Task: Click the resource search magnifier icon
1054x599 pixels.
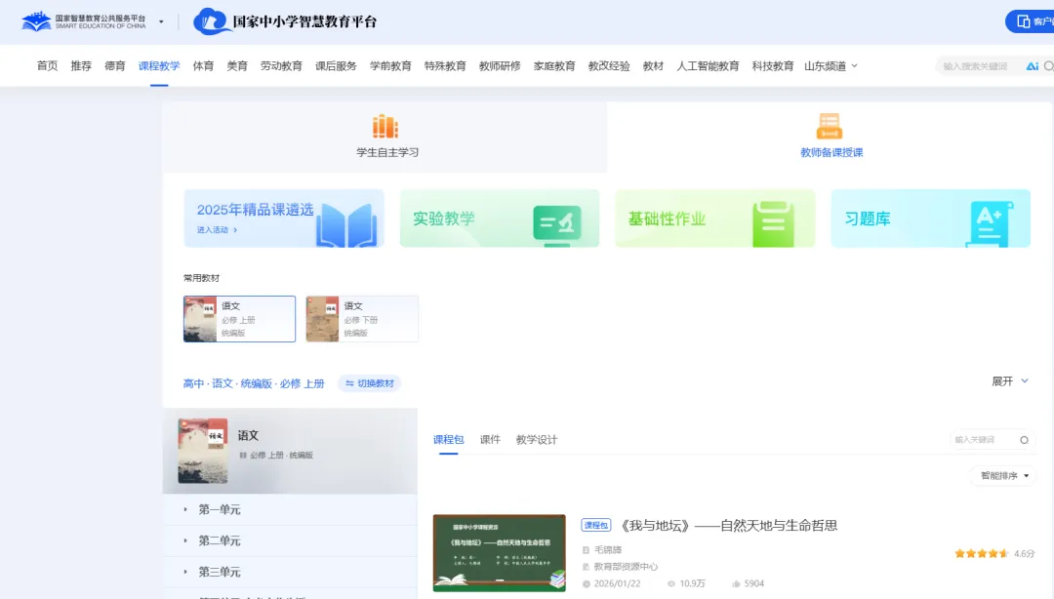Action: point(1024,440)
